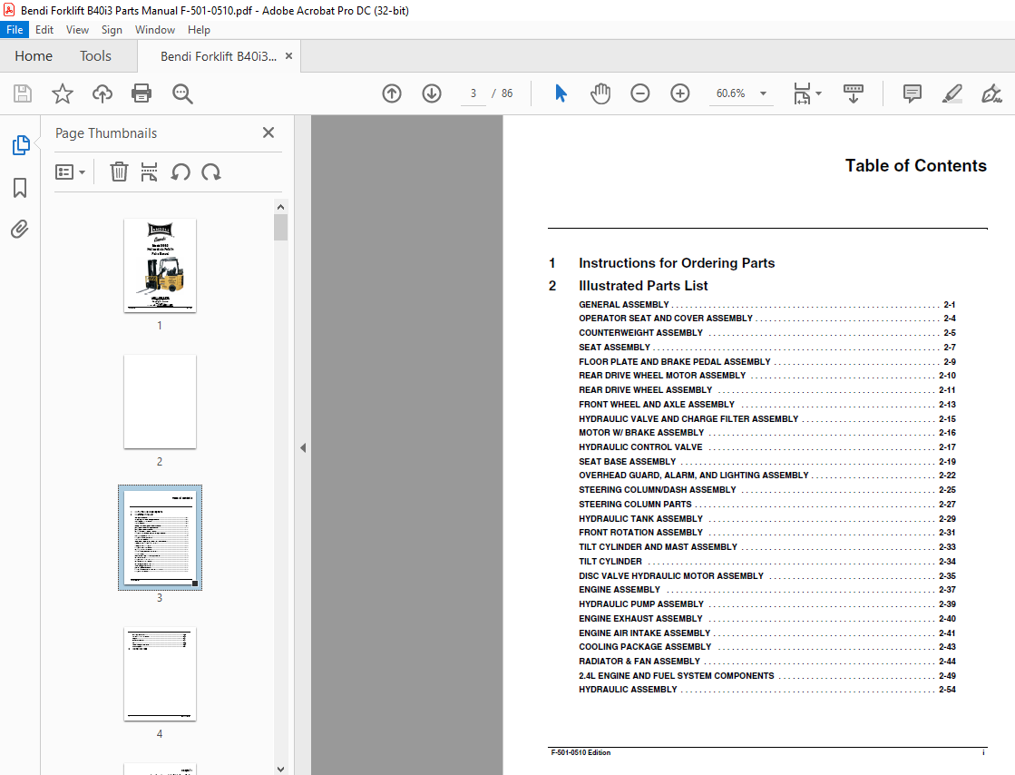Click the Save file icon
The width and height of the screenshot is (1015, 775).
tap(23, 93)
